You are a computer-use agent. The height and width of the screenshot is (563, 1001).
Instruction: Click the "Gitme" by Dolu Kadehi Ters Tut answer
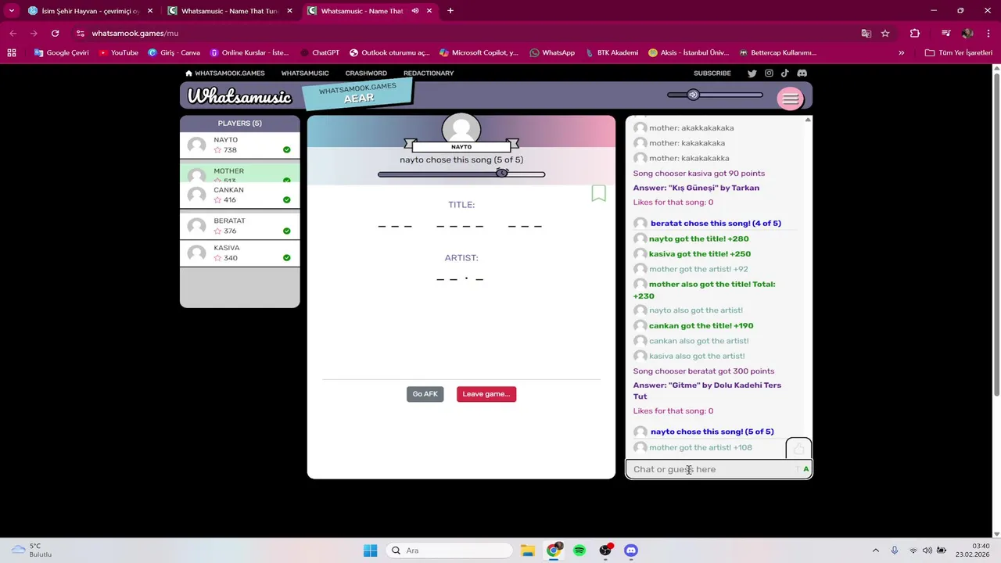pos(707,390)
